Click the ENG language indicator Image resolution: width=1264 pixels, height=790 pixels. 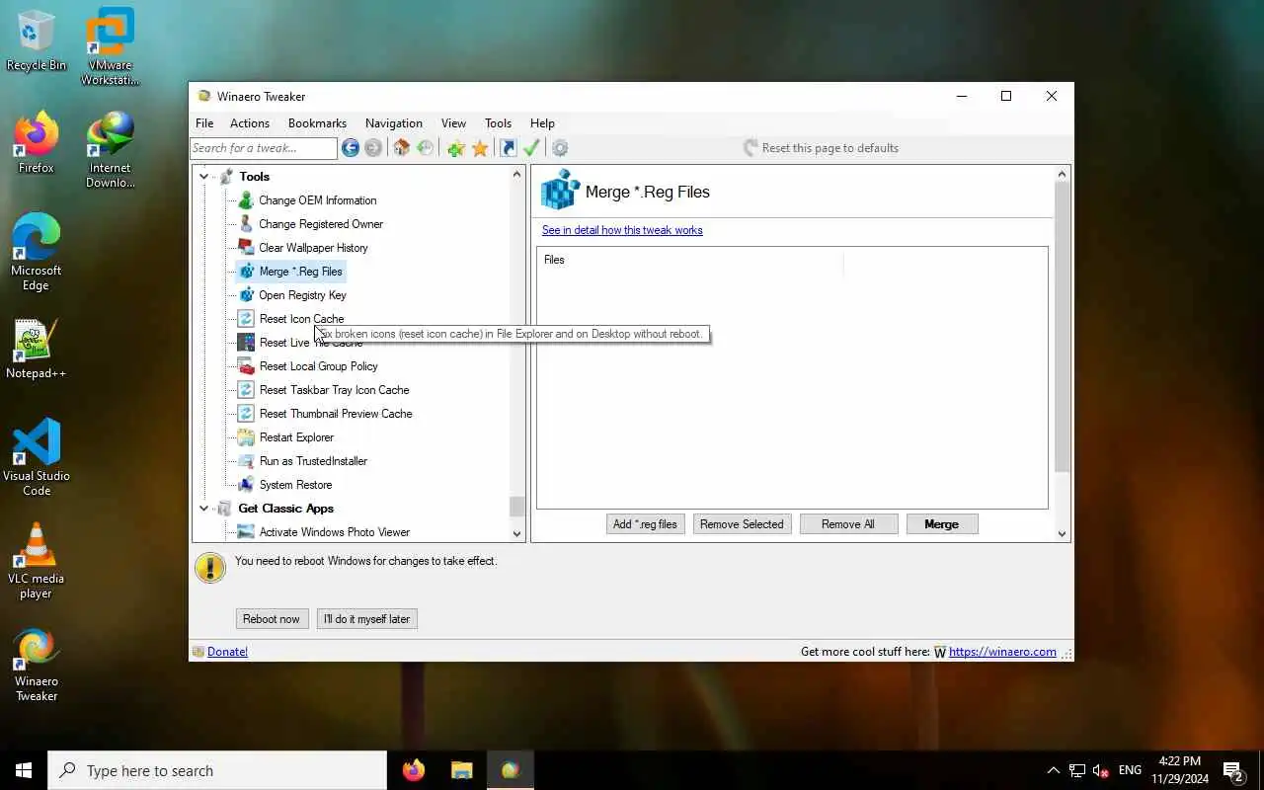[1131, 770]
